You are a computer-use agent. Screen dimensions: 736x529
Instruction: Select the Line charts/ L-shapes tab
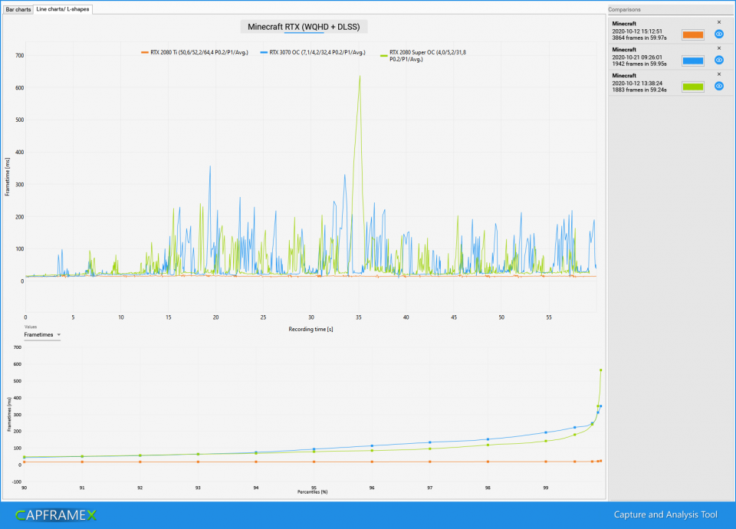click(63, 9)
